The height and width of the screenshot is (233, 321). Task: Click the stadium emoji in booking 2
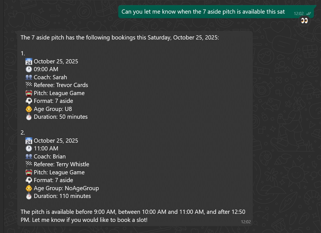[x=29, y=172]
